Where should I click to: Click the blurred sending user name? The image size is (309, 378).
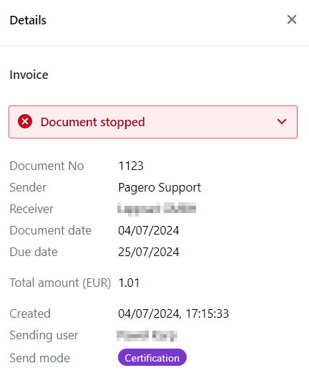click(x=147, y=336)
